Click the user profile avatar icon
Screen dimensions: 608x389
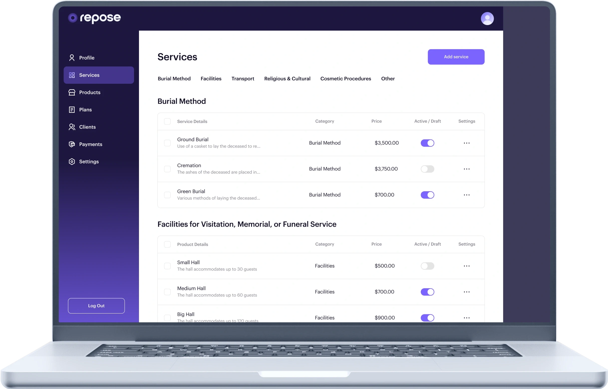(487, 19)
